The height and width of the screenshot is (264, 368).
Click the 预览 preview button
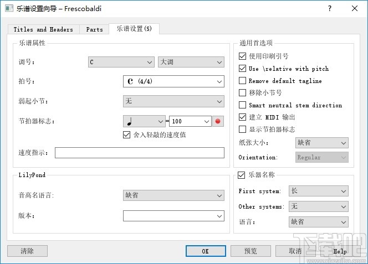[251, 251]
